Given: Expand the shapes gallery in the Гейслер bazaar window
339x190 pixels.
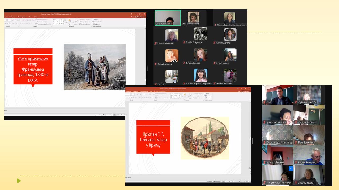Looking at the screenshot, I should 181,98.
